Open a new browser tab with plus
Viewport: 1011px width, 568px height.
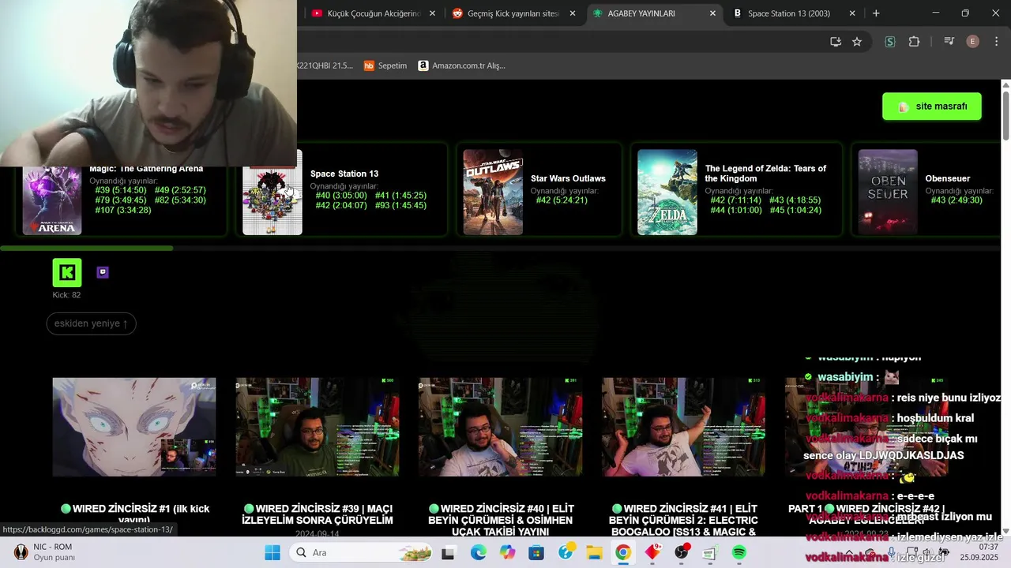[876, 13]
